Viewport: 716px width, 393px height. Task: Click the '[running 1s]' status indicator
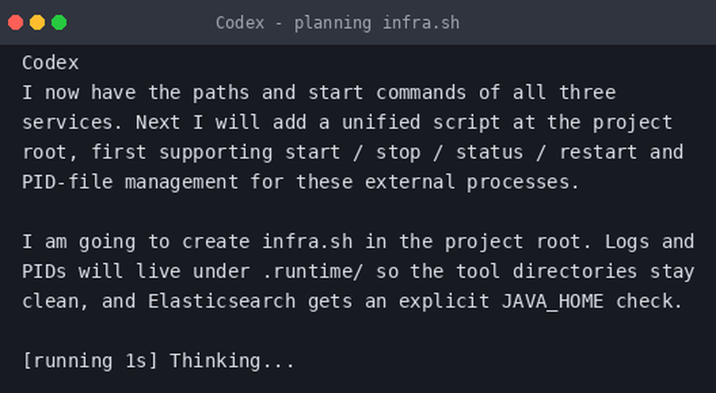(90, 361)
